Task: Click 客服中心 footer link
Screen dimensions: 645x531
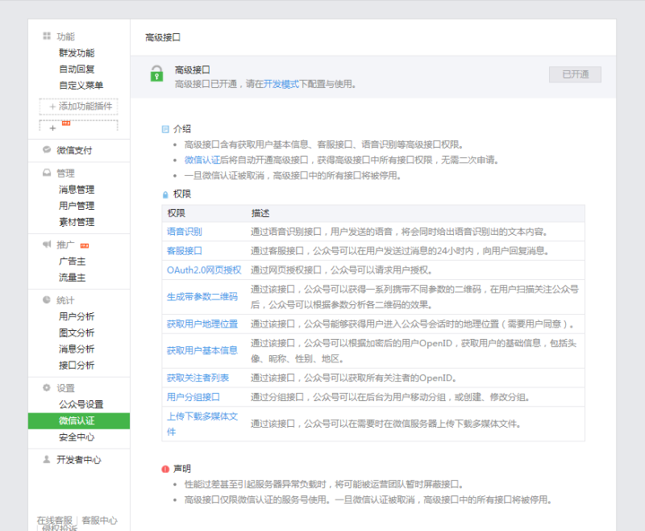Action: 99,521
